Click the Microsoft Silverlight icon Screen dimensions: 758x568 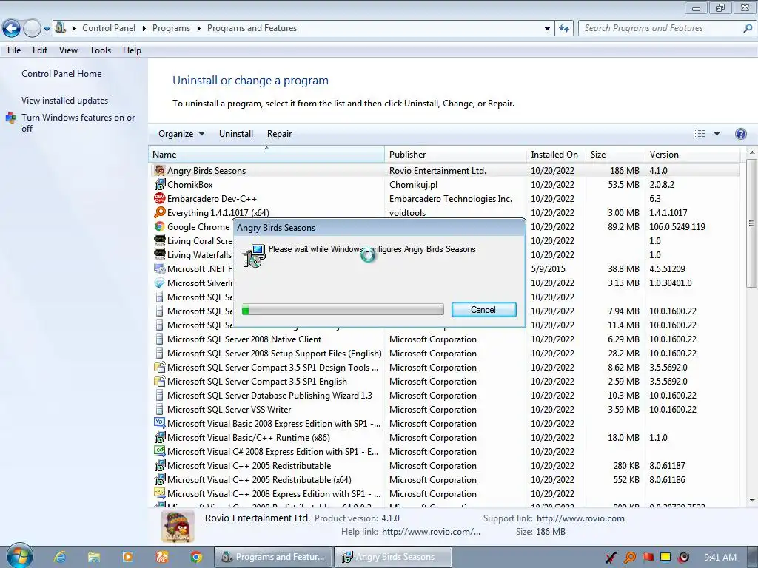coord(160,283)
